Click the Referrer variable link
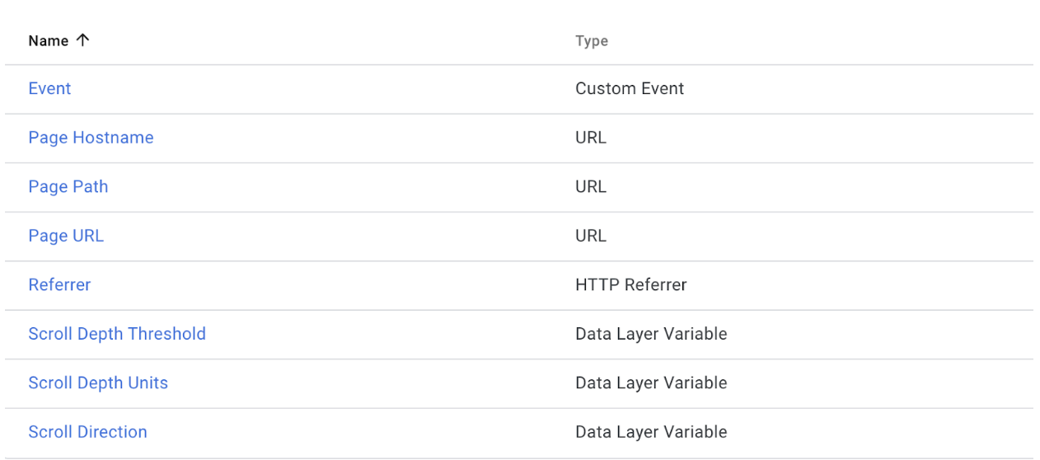1040x460 pixels. click(x=59, y=285)
